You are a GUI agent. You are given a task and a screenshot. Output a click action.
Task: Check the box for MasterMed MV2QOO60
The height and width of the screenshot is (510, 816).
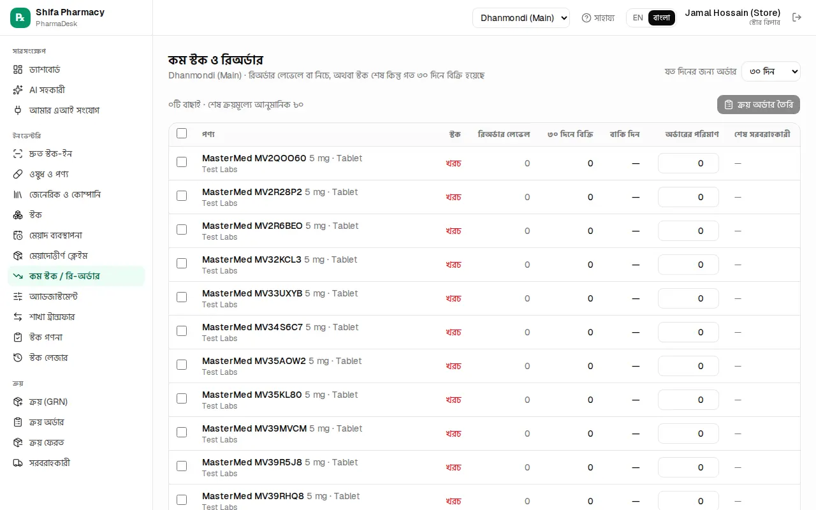click(182, 162)
